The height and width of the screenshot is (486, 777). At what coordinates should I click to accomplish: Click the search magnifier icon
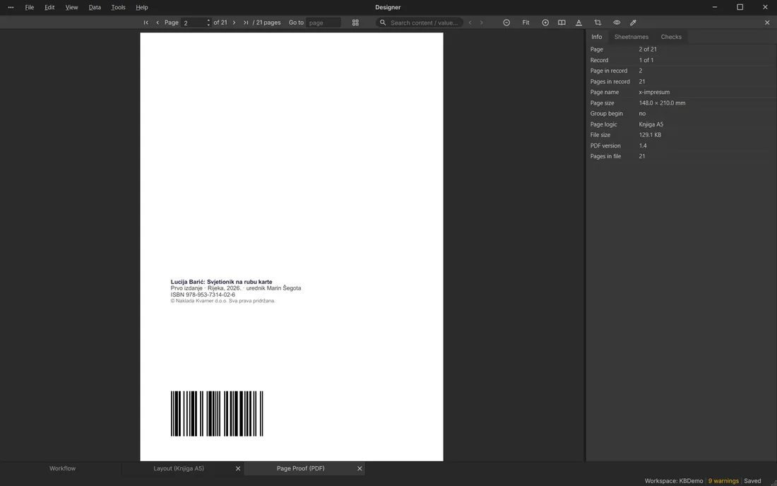click(383, 23)
